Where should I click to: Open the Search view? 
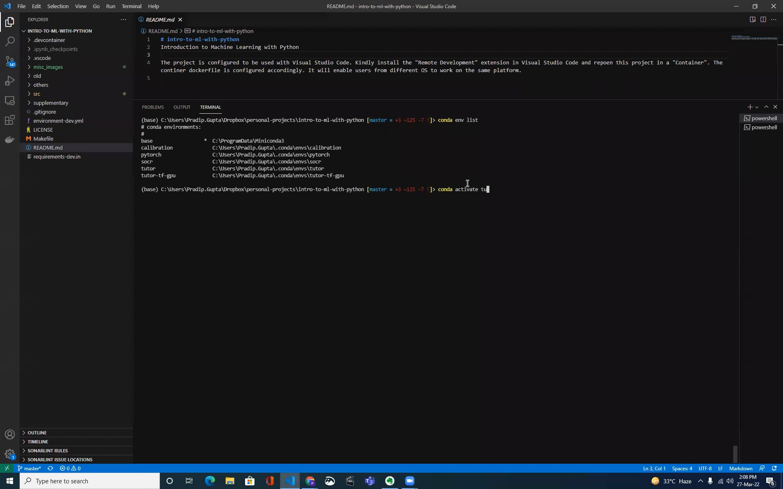pyautogui.click(x=10, y=41)
